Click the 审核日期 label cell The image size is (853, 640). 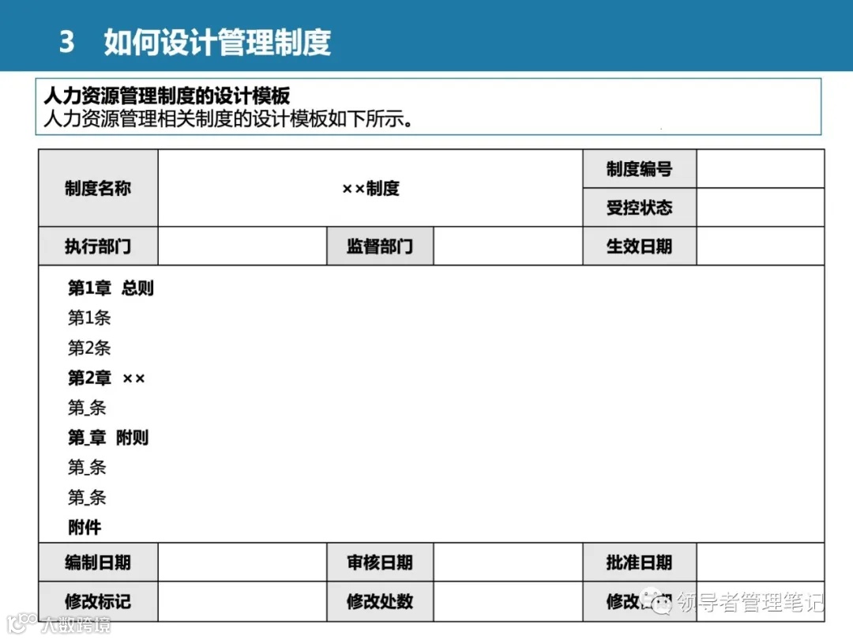381,563
